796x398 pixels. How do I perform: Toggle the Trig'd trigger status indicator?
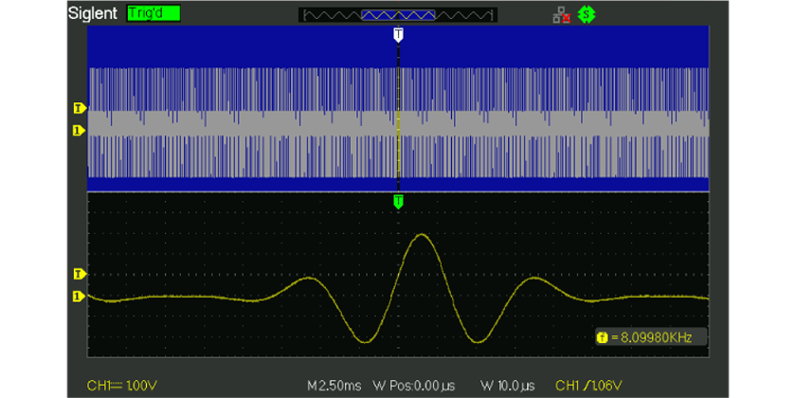pos(153,15)
